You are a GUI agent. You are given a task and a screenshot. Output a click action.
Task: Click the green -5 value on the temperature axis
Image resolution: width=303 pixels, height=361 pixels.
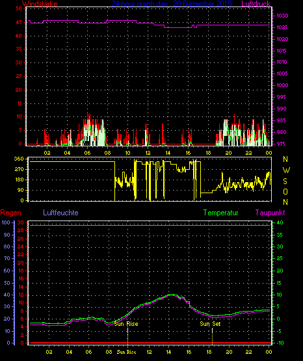(x=279, y=331)
